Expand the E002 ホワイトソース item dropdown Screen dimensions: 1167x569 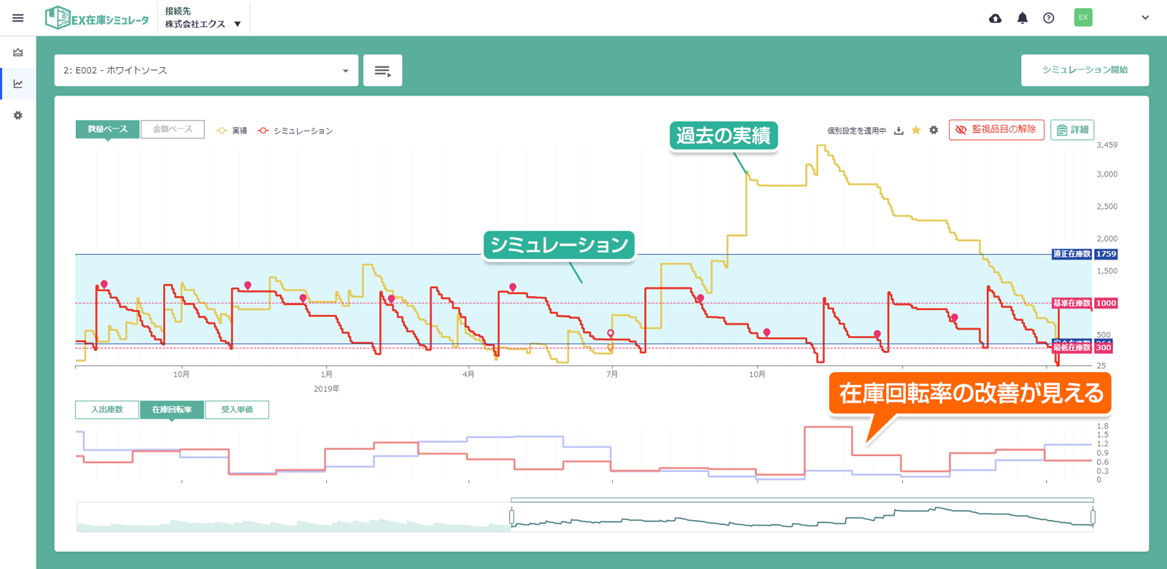click(206, 70)
